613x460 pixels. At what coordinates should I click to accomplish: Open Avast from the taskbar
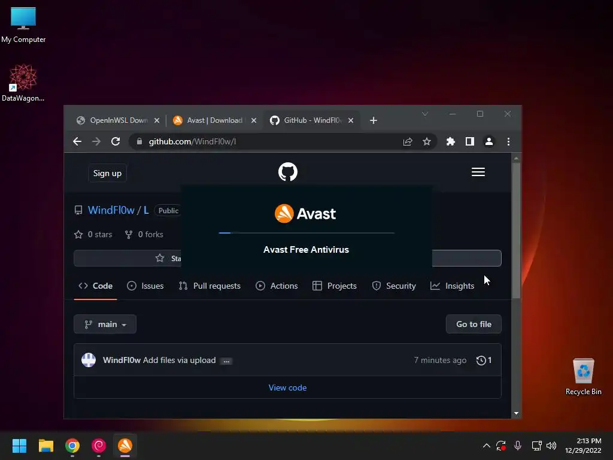click(x=125, y=446)
